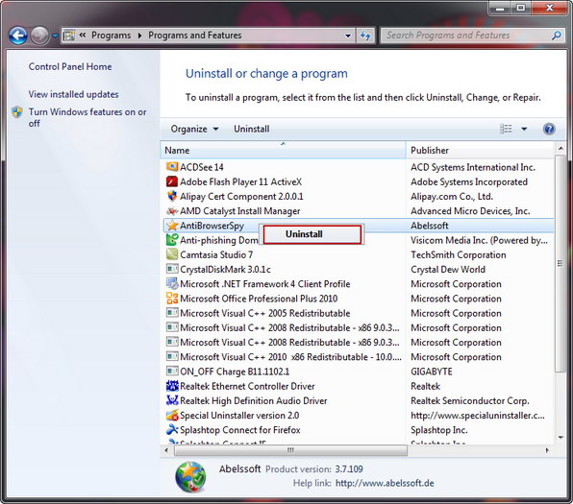Click Uninstall in the toolbar
This screenshot has height=504, width=573.
coord(252,129)
